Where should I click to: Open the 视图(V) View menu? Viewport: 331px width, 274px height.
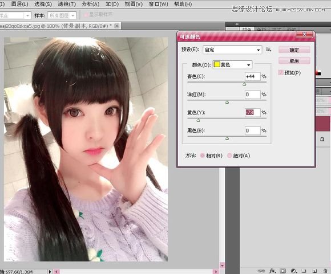pos(134,4)
